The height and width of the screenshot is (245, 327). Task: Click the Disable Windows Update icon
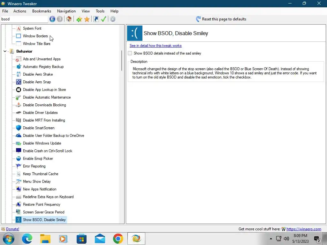pyautogui.click(x=19, y=143)
